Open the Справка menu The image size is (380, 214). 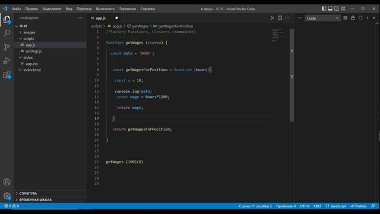pyautogui.click(x=147, y=9)
